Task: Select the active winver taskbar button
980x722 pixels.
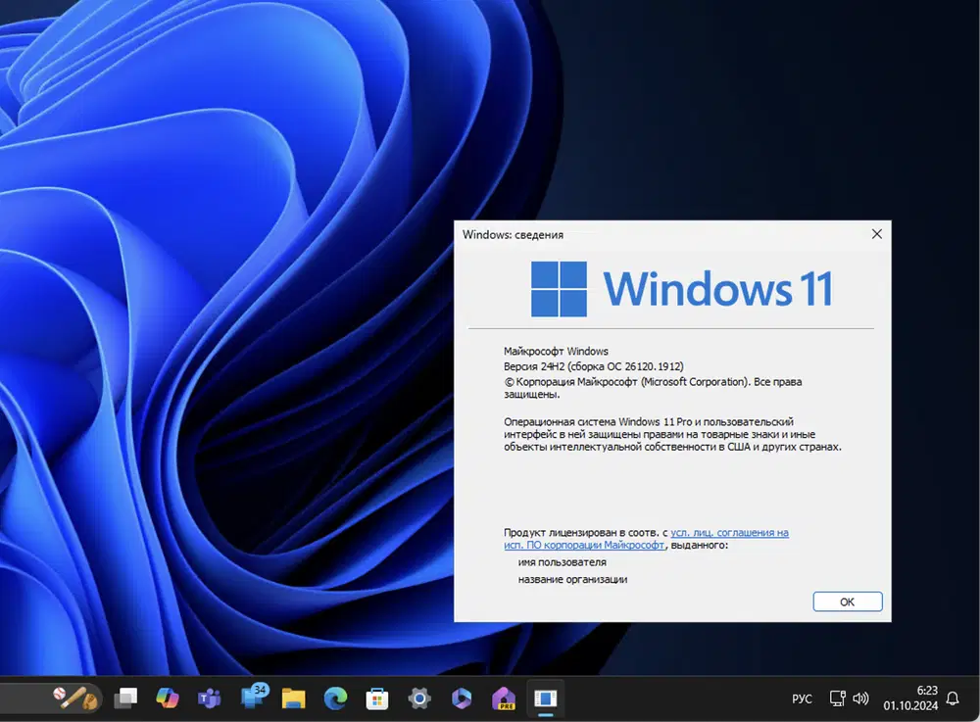Action: click(x=546, y=698)
